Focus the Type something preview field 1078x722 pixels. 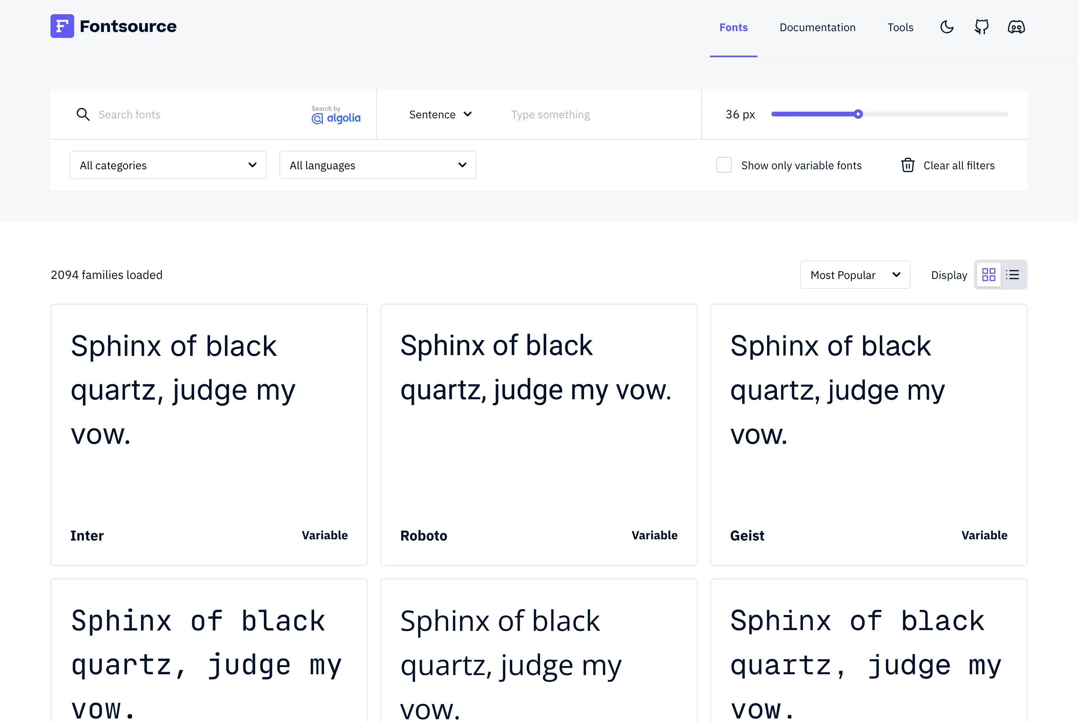coord(596,115)
